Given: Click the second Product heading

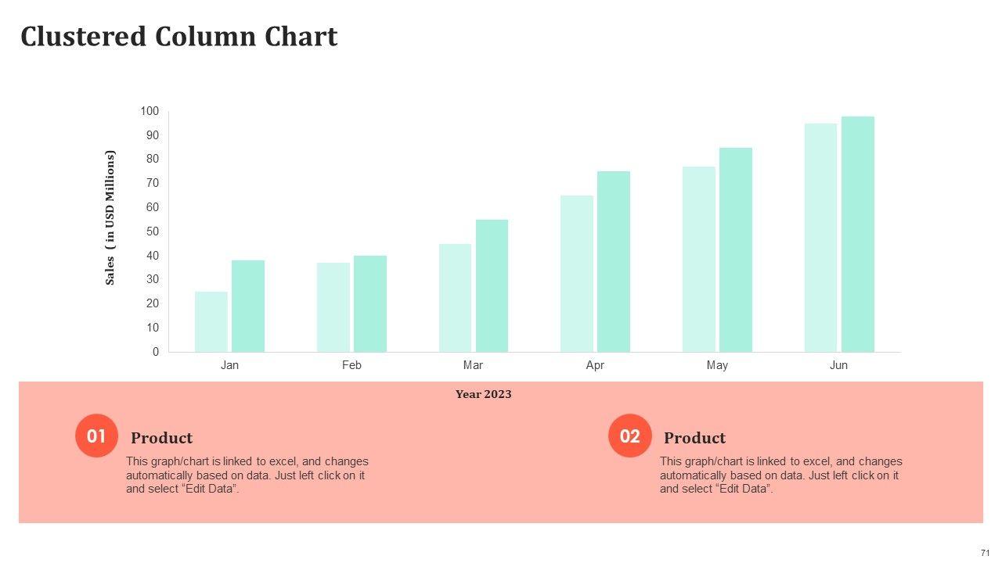Looking at the screenshot, I should coord(694,438).
